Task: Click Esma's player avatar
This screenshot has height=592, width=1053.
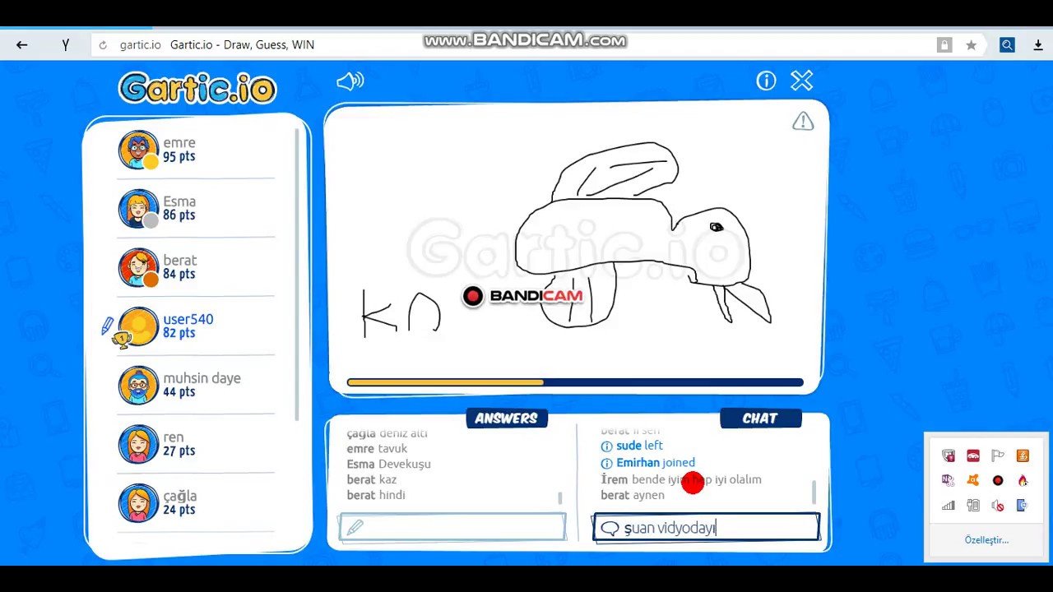Action: tap(137, 209)
